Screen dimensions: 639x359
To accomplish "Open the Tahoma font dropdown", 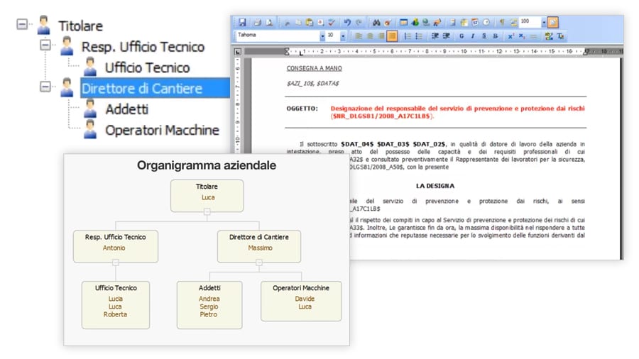I will 323,35.
